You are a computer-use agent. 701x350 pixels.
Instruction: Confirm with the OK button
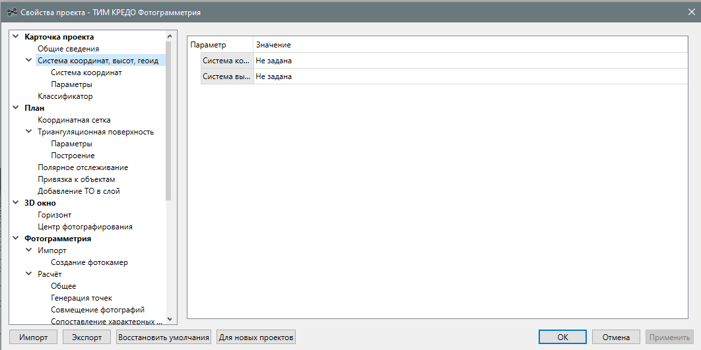click(x=562, y=337)
